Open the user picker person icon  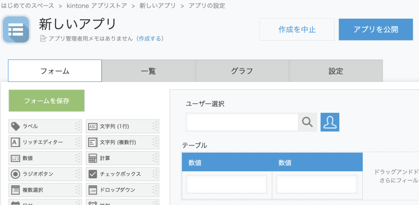[x=330, y=122]
